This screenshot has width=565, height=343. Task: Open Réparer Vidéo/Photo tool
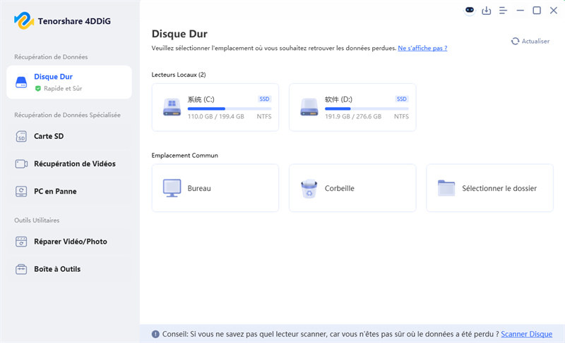pyautogui.click(x=70, y=242)
